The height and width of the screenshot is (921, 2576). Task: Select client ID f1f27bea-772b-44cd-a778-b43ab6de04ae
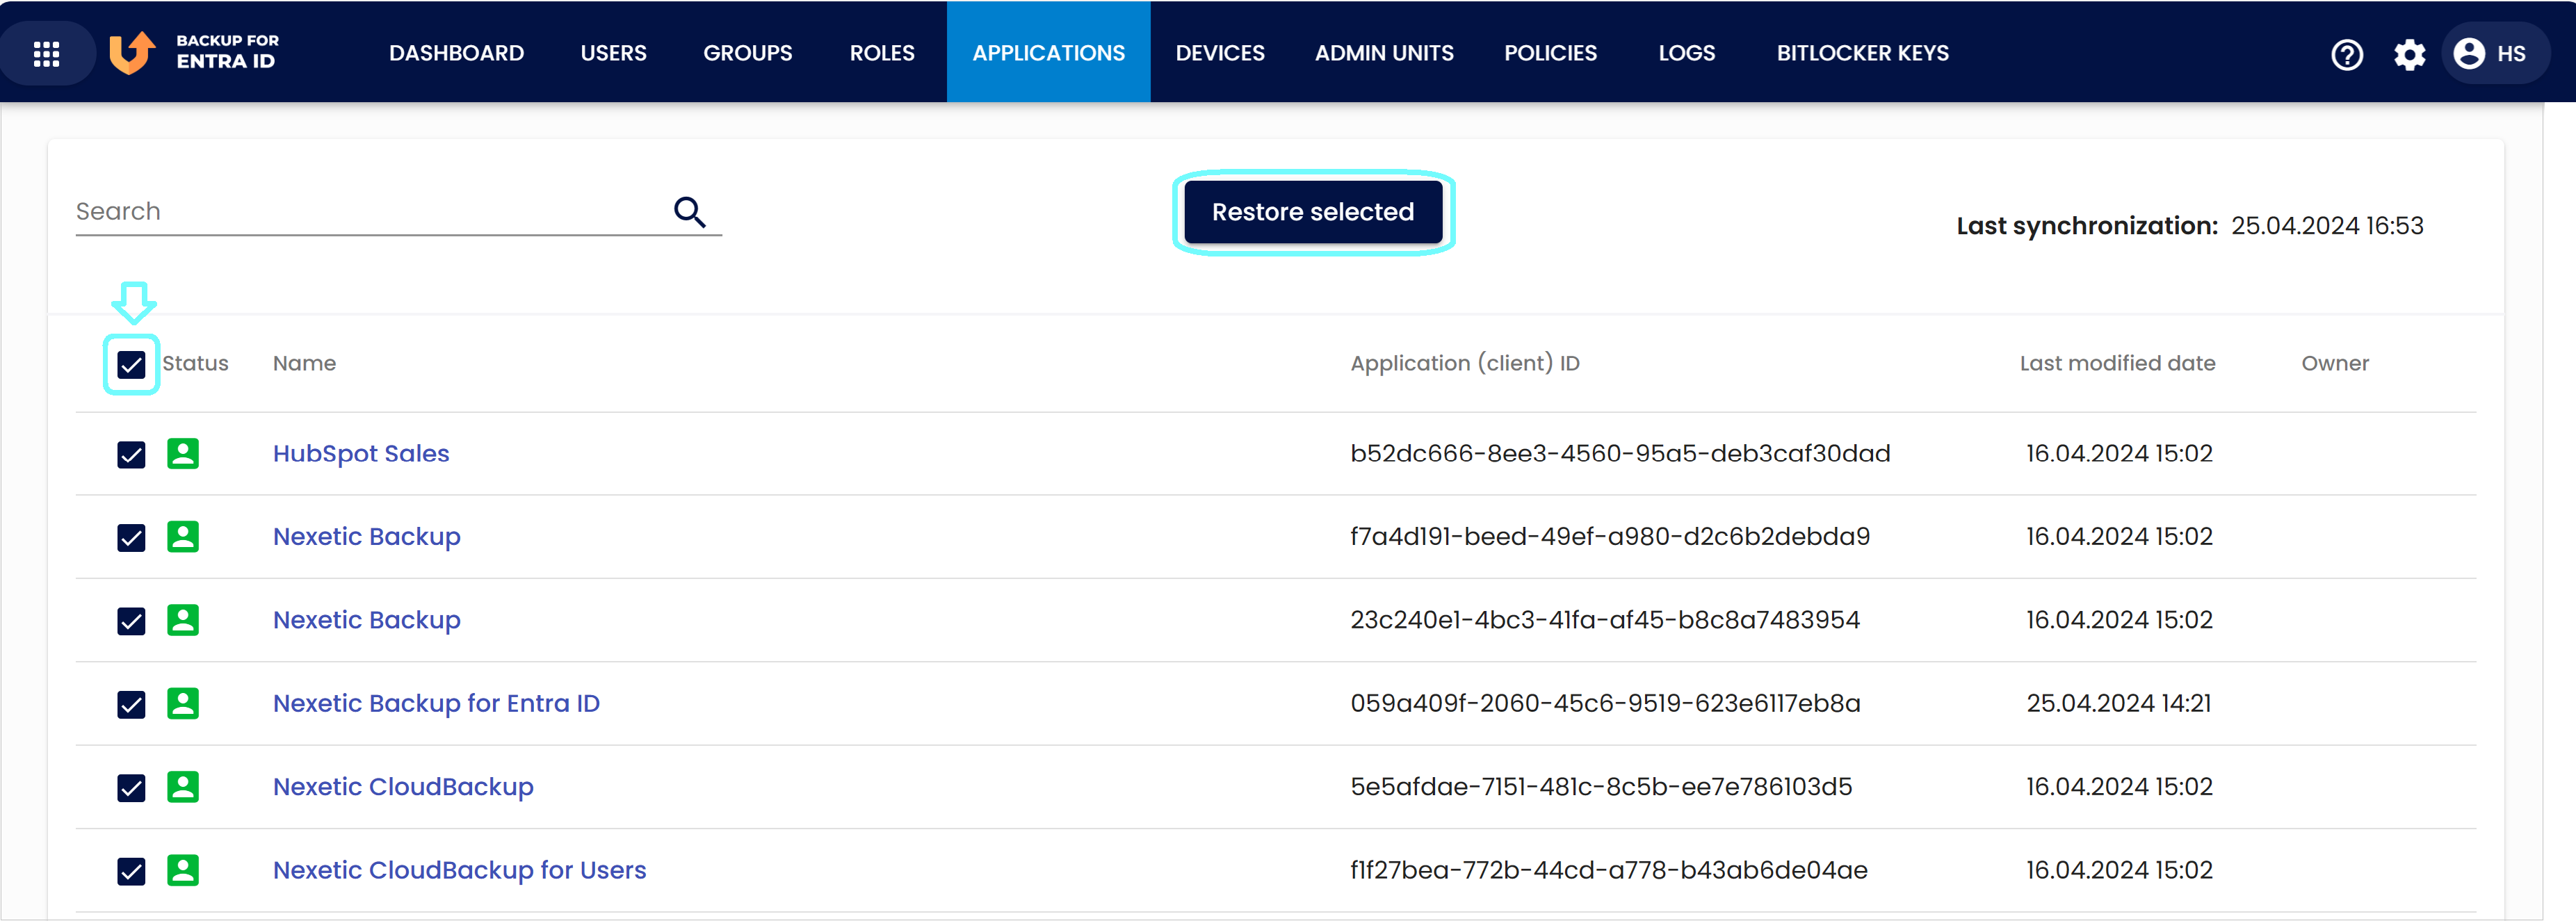1609,869
